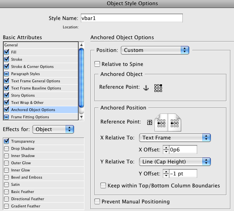Select Text Wrap & Other row label
Viewport: 234px width, 211px height.
[27, 103]
